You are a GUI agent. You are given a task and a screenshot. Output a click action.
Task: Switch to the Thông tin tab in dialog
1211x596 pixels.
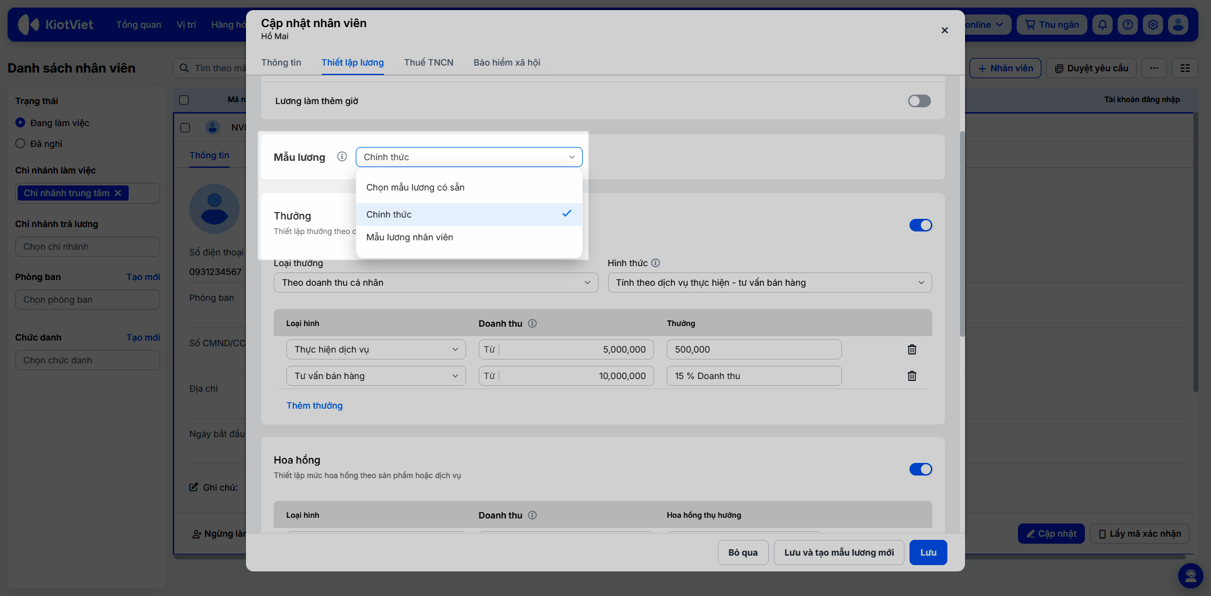pos(281,62)
